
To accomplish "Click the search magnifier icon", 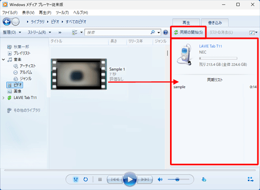I will pyautogui.click(x=153, y=32).
